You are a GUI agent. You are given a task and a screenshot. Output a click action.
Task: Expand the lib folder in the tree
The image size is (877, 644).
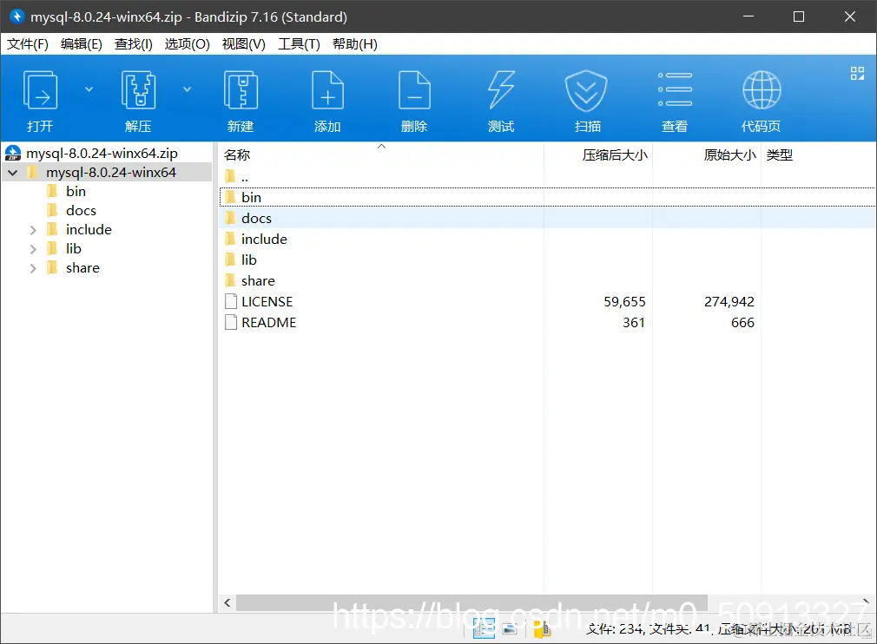pos(32,249)
